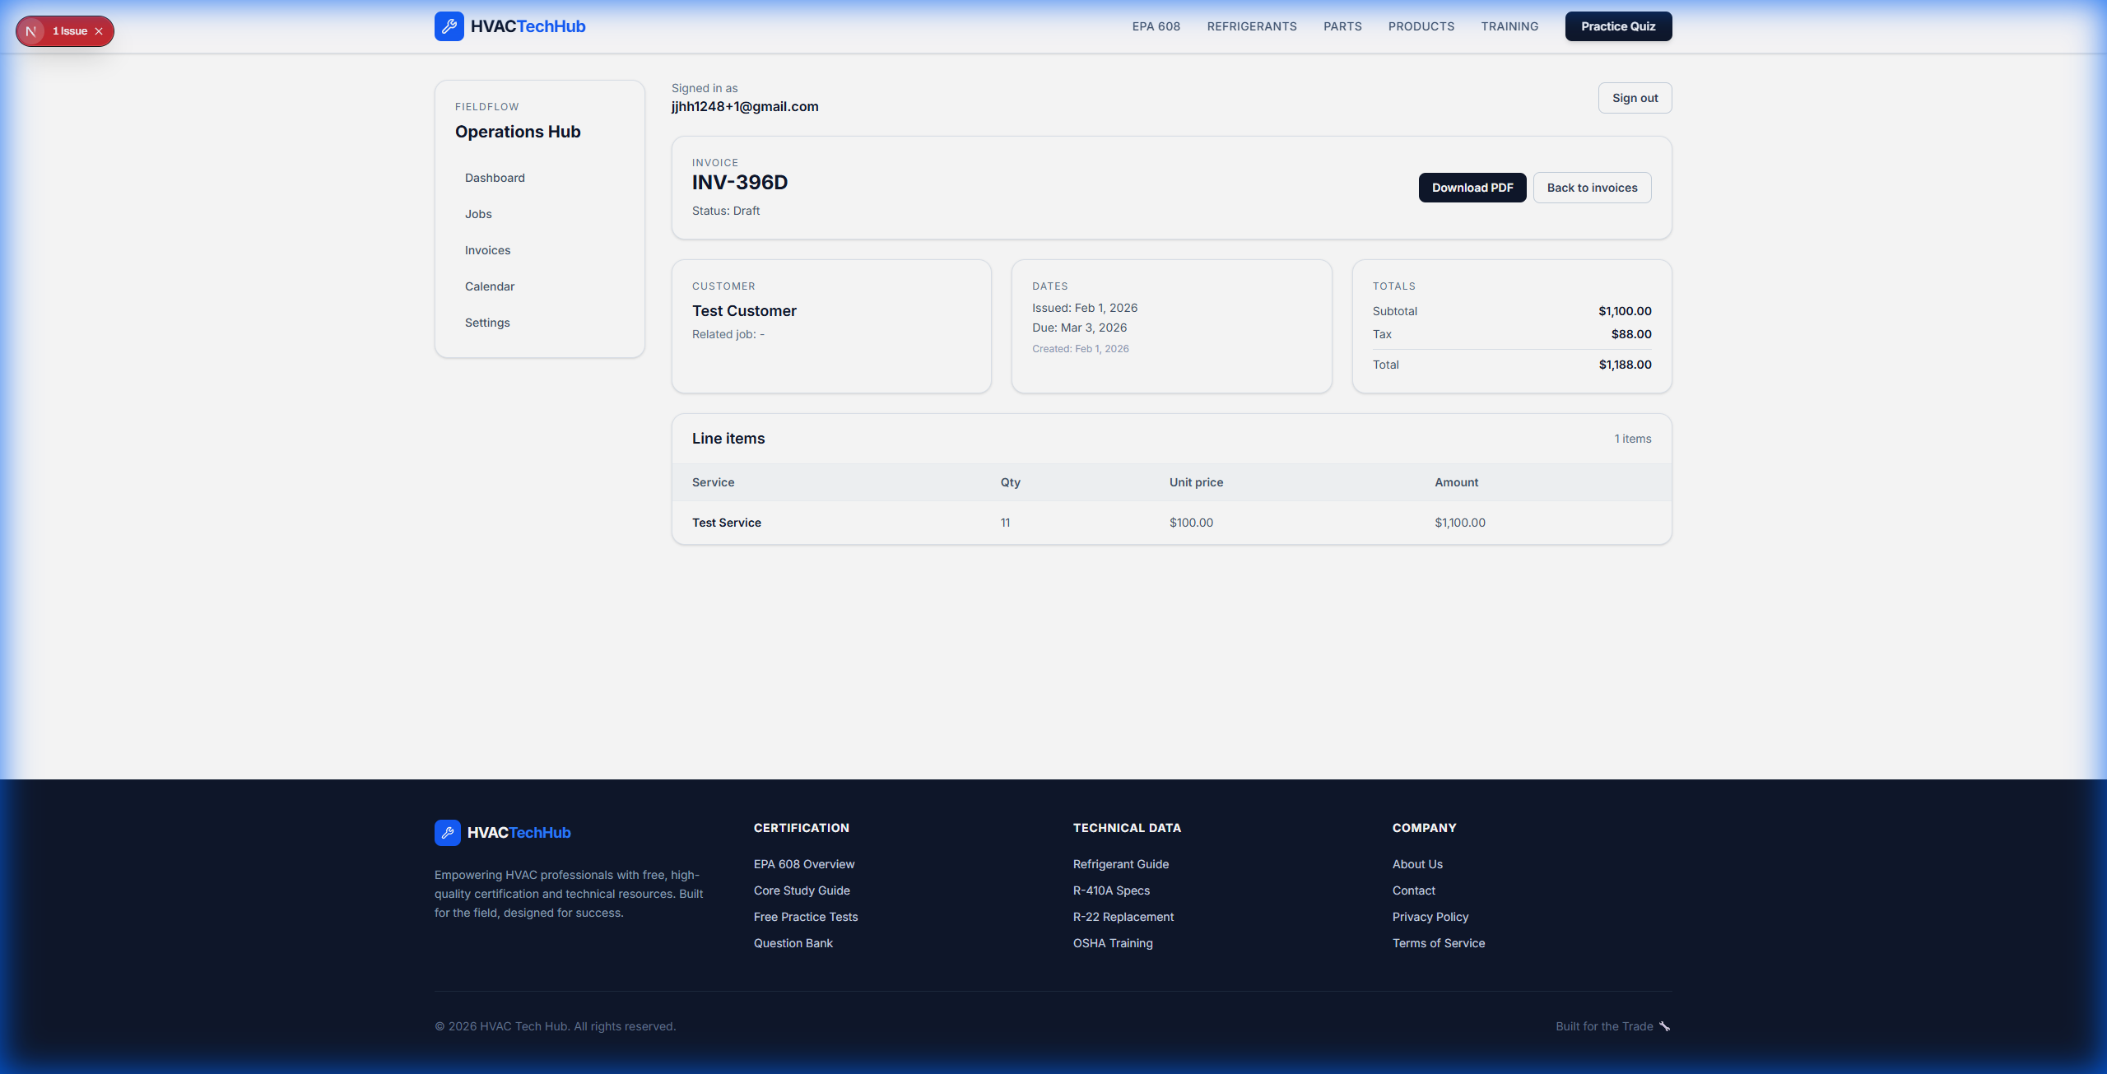Select the EPA 608 menu item
This screenshot has width=2107, height=1074.
[x=1156, y=26]
